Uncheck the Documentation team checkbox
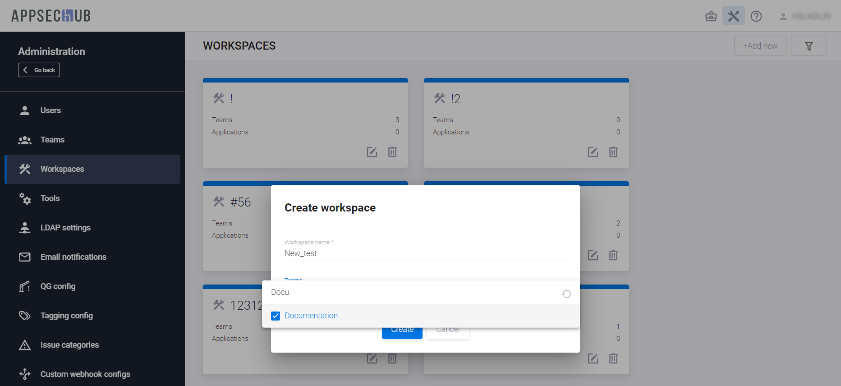Image resolution: width=841 pixels, height=386 pixels. tap(276, 316)
